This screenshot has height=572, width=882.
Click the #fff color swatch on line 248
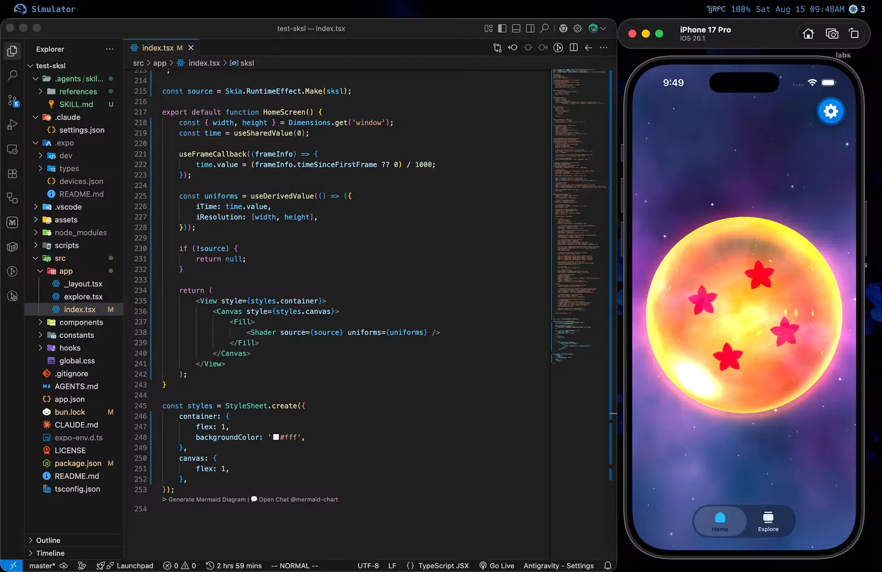click(276, 437)
